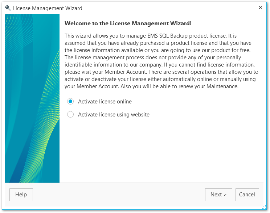Click the key icon in title bar
Image resolution: width=270 pixels, height=213 pixels.
tap(8, 8)
